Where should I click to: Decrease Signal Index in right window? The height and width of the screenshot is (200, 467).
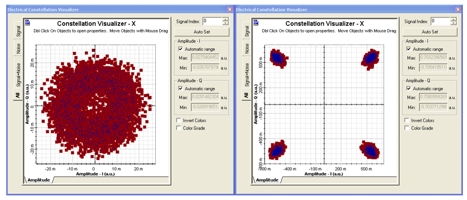pyautogui.click(x=453, y=23)
